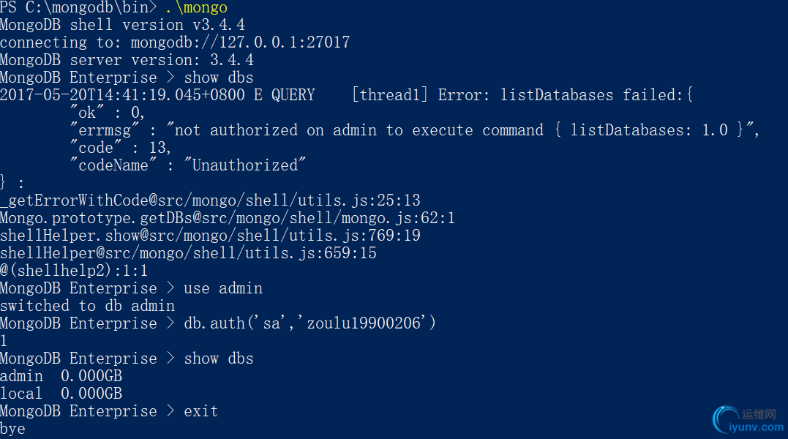Viewport: 788px width, 439px height.
Task: Click the MongoDB server version line
Action: (127, 60)
